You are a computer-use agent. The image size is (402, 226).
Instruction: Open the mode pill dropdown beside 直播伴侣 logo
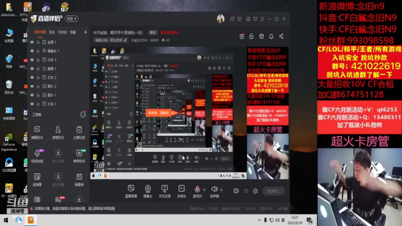(72, 19)
